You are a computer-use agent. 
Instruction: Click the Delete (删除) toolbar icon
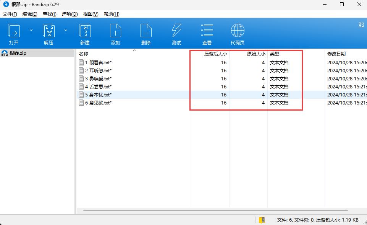click(x=146, y=31)
